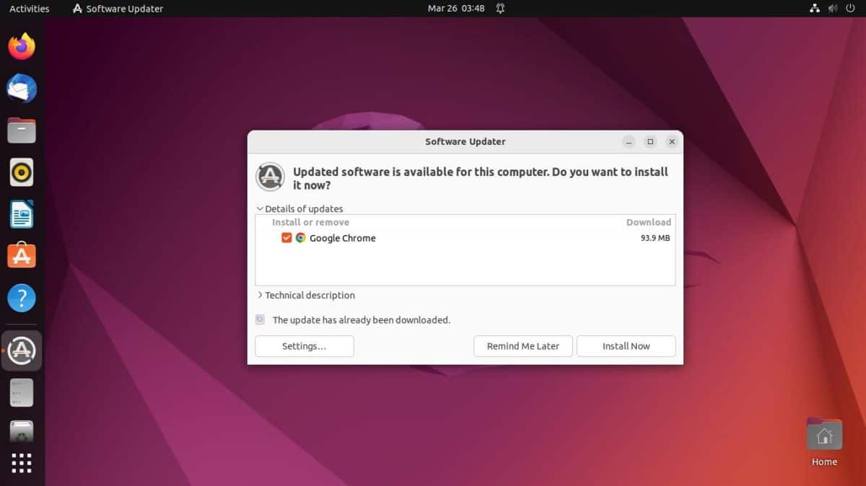Image resolution: width=866 pixels, height=486 pixels.
Task: Launch LibreOffice Writer
Action: pos(22,214)
